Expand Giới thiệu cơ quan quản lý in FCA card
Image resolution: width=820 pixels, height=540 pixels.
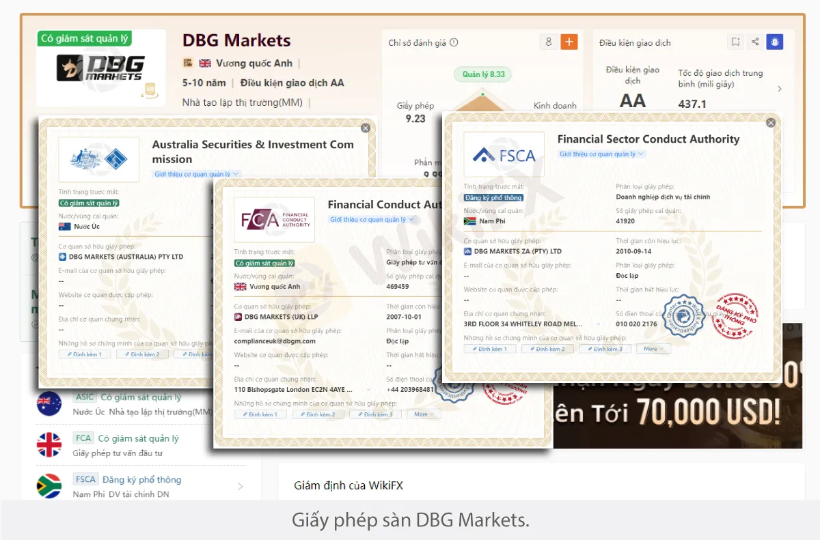[x=372, y=220]
